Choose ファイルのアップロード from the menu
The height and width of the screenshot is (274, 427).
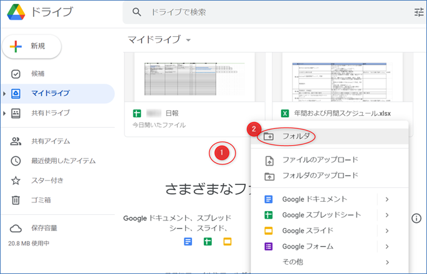(x=330, y=160)
